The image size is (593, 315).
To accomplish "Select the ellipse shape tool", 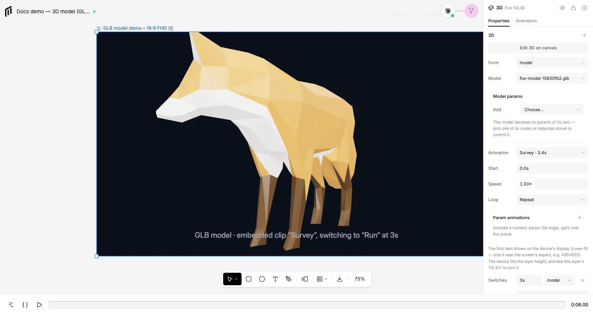I will (x=262, y=279).
